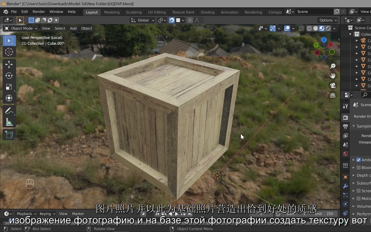Viewport: 371px width, 232px height.
Task: Expand the Sampling section
Action: [361, 126]
